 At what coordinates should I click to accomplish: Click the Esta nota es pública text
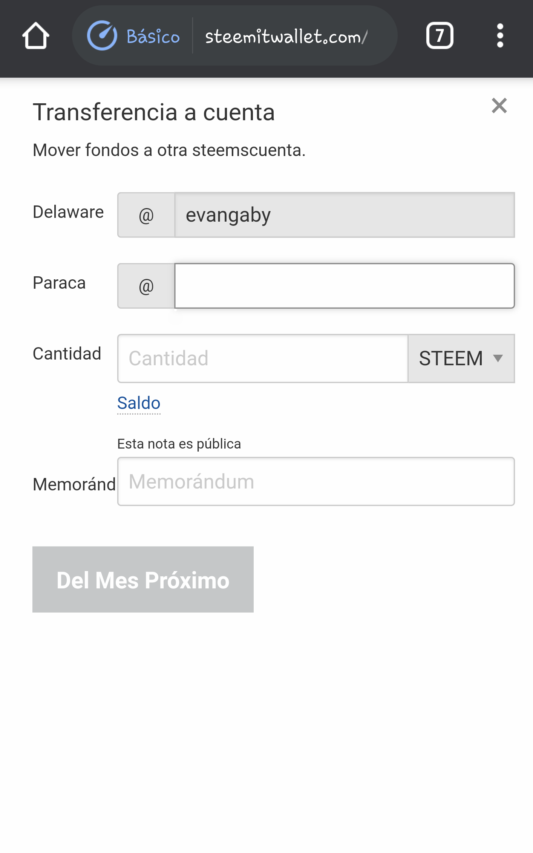tap(179, 444)
